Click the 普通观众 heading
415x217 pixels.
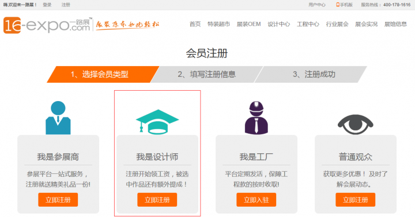(x=356, y=157)
